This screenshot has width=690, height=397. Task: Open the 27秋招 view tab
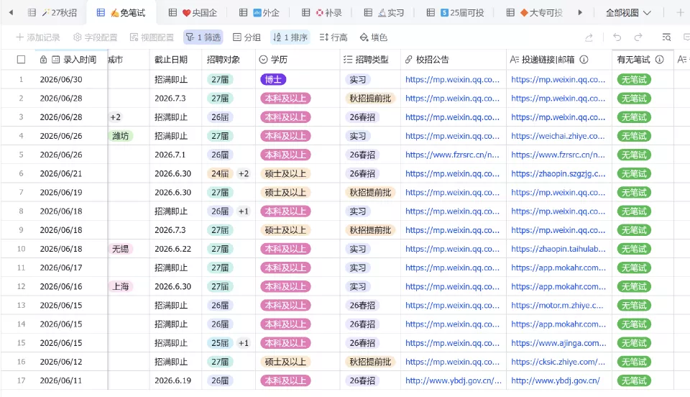pos(52,13)
